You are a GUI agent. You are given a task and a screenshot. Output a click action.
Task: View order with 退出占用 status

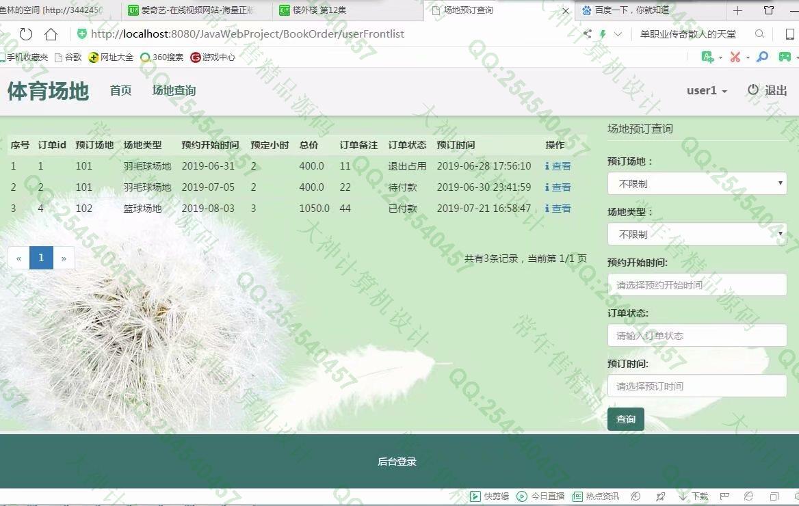[x=558, y=166]
